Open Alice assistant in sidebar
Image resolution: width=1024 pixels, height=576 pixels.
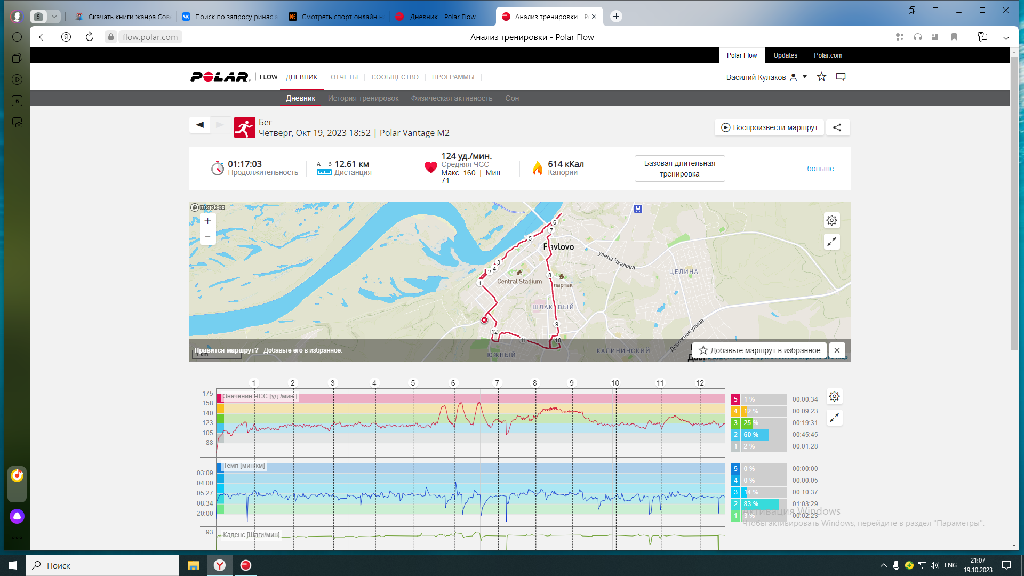17,516
